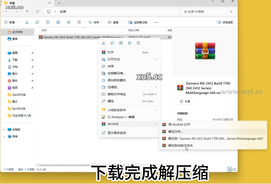
Task: Open the 排序 (Sort) dropdown
Action: click(95, 22)
